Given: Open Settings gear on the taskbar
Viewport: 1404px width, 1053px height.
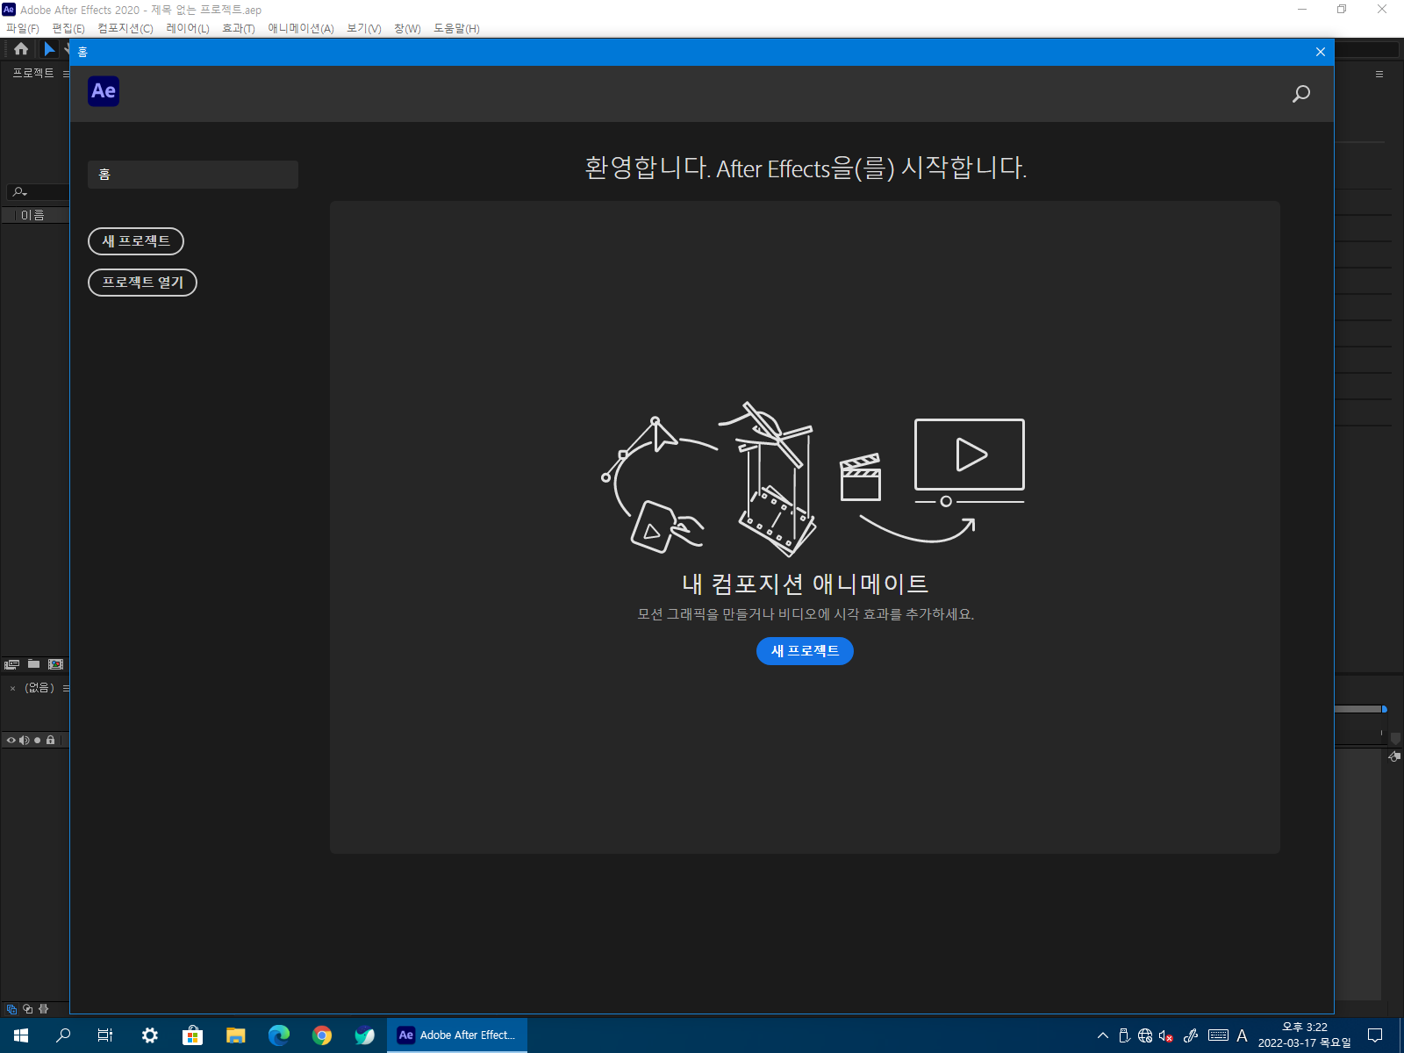Looking at the screenshot, I should coord(149,1035).
